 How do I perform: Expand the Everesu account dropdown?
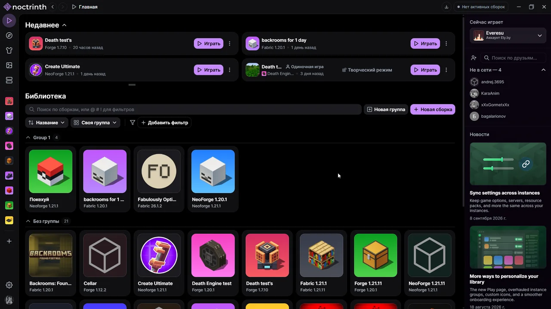click(x=508, y=36)
